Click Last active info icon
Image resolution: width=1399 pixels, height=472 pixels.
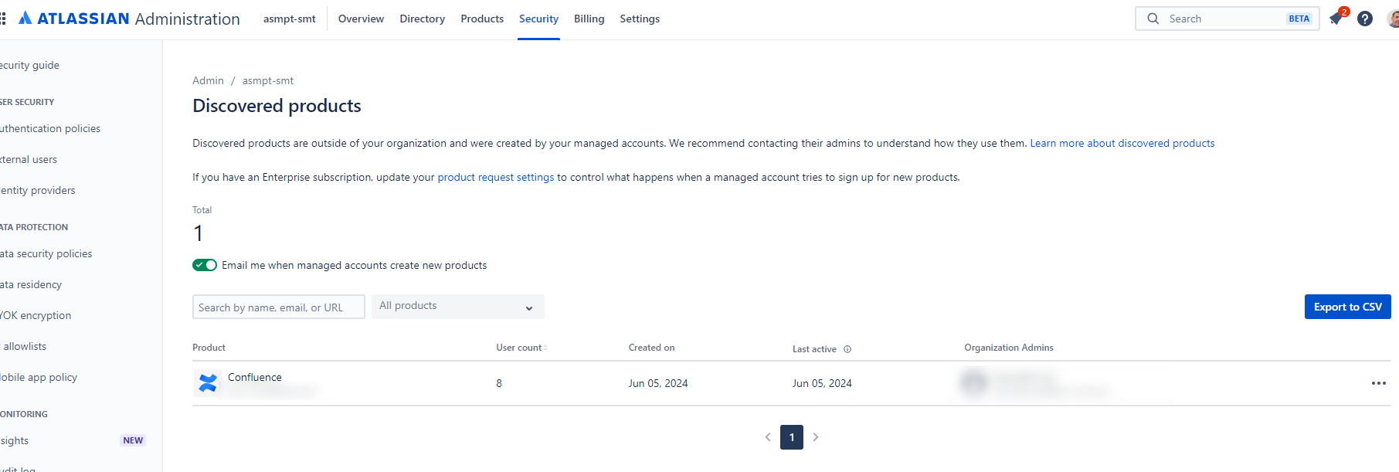847,349
